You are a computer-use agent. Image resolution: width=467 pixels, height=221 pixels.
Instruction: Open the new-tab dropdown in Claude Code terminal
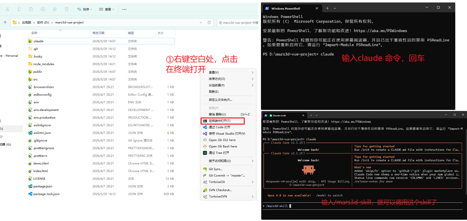pyautogui.click(x=316, y=115)
